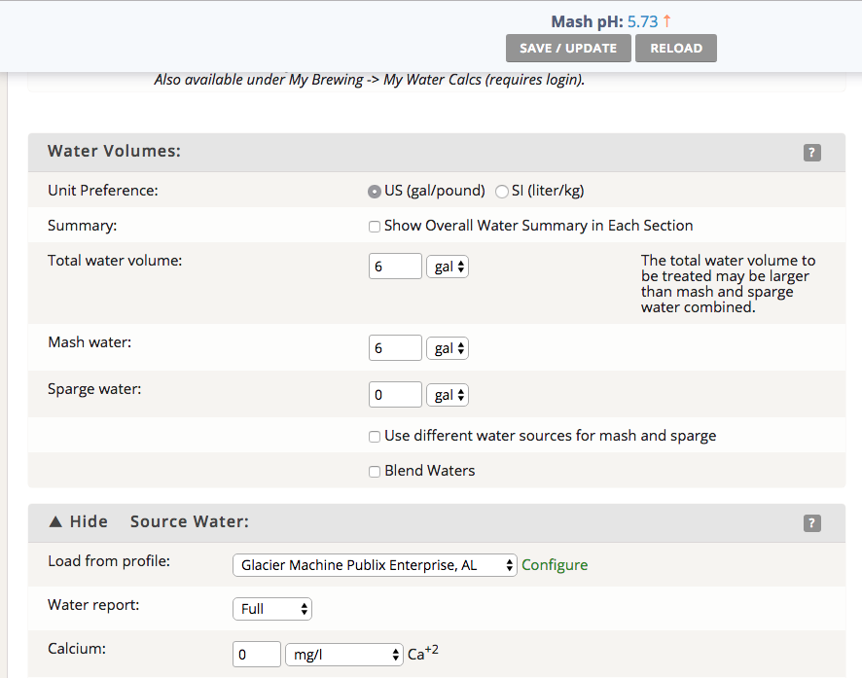Change the Water report type dropdown

click(272, 609)
